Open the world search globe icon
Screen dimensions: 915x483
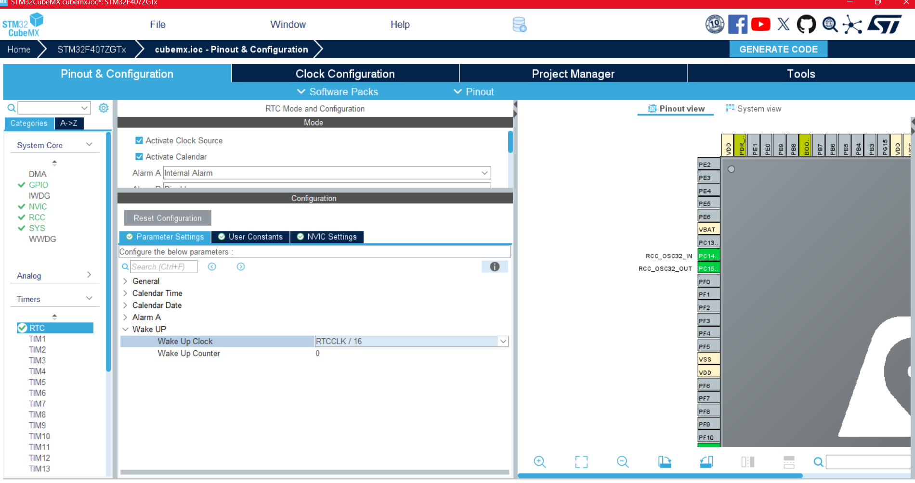(830, 24)
